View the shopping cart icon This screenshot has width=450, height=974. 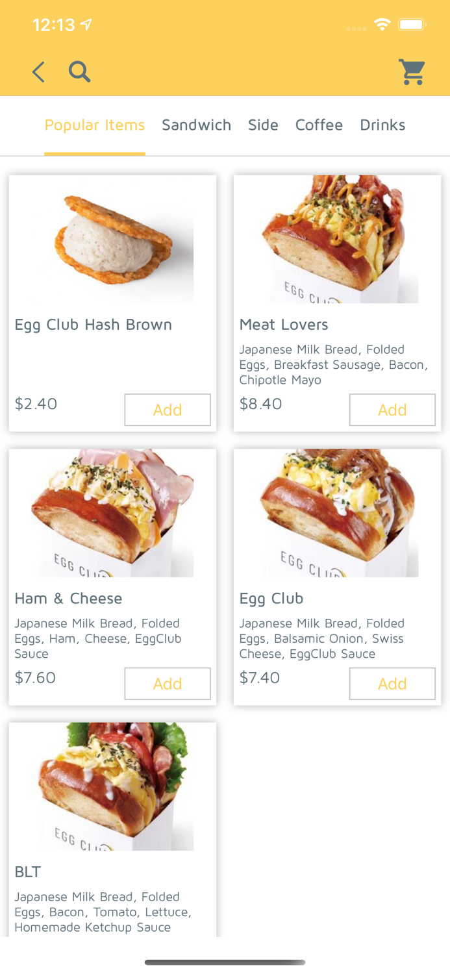(x=412, y=71)
